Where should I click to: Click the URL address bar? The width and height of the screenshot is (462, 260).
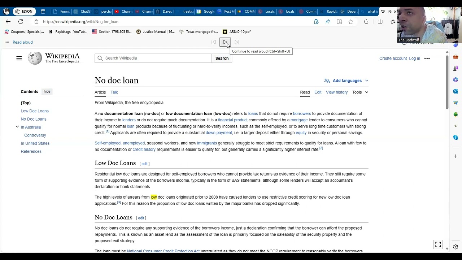click(173, 22)
